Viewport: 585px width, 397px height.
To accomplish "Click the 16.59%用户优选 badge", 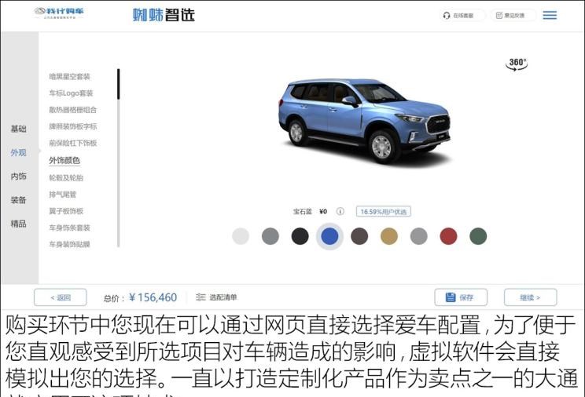I will (383, 212).
